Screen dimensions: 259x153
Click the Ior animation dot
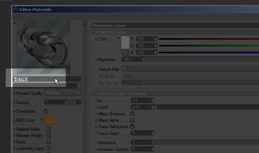tap(96, 100)
